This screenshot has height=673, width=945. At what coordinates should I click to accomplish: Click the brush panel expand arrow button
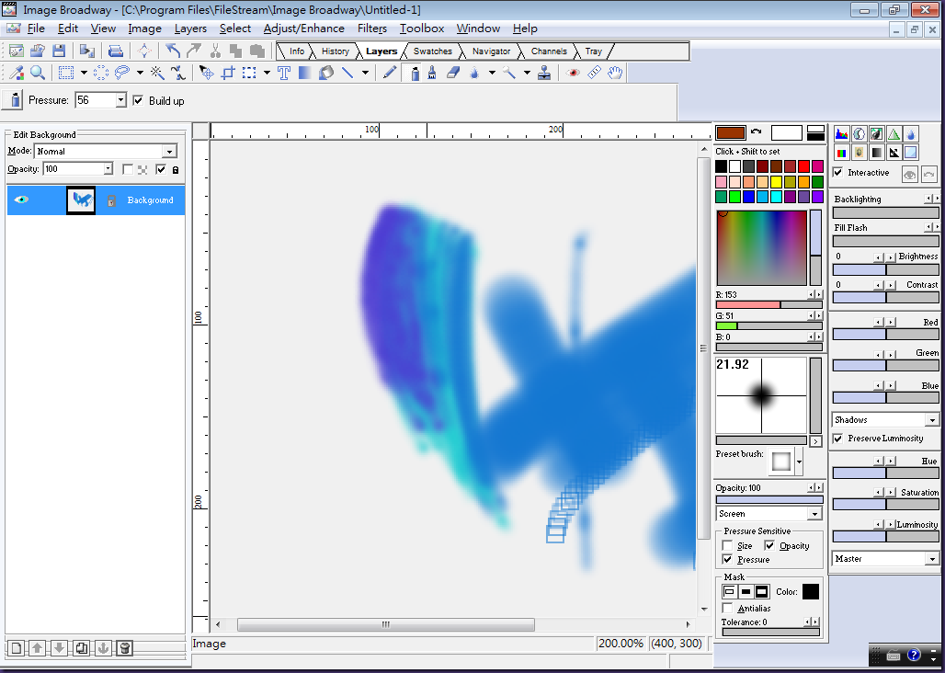click(815, 441)
